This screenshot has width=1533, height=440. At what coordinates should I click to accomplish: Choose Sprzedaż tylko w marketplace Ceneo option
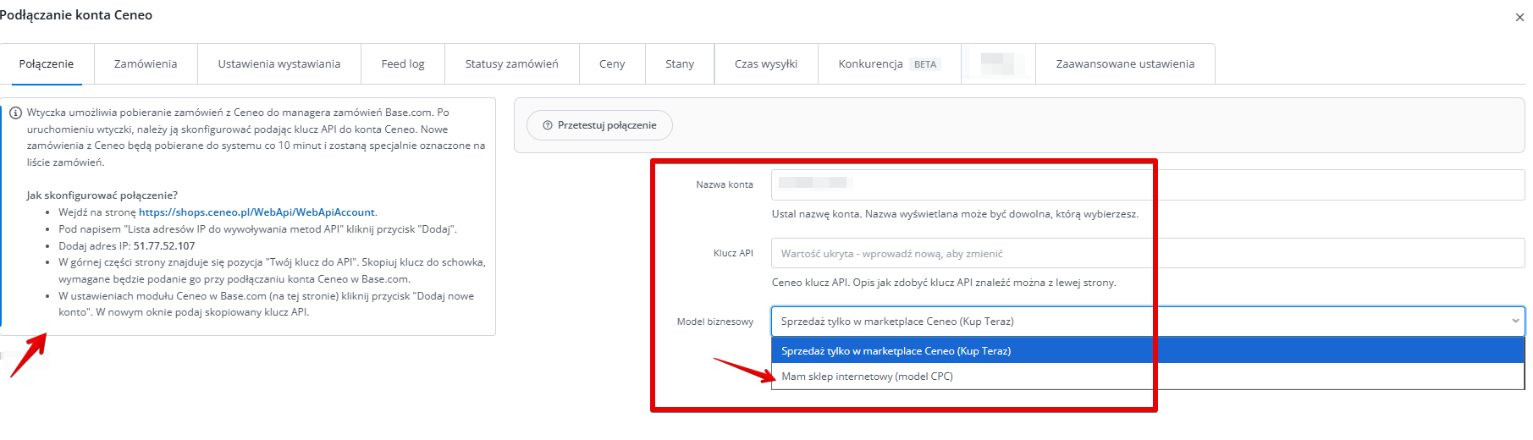click(896, 351)
